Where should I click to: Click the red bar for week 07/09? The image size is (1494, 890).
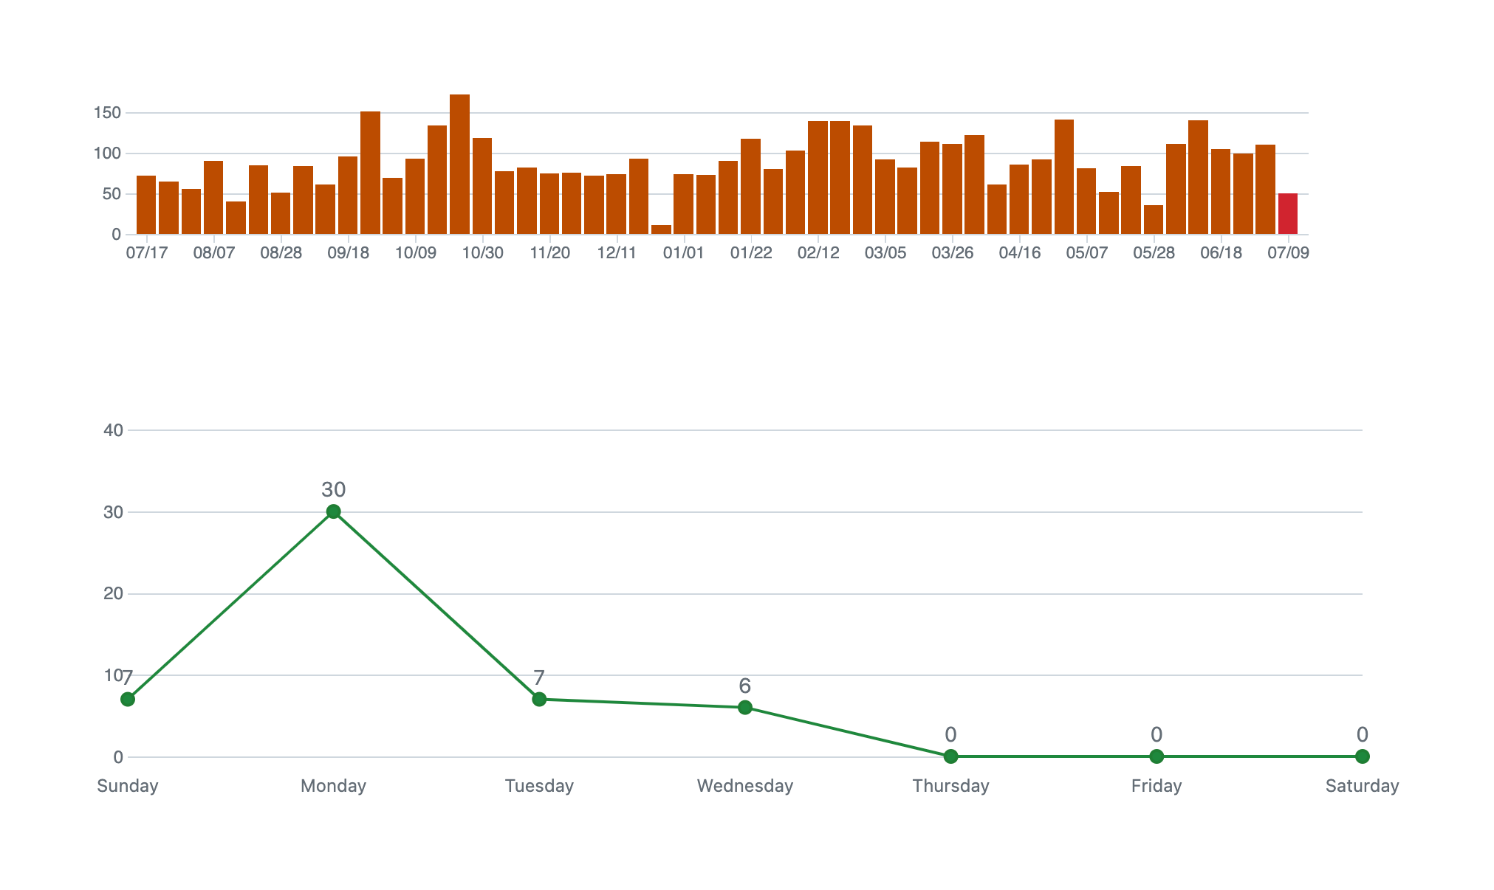coord(1287,214)
